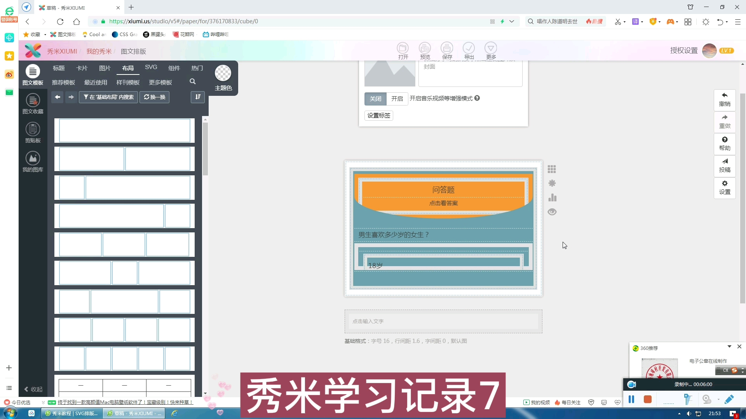Click the visibility eye icon

tap(553, 212)
